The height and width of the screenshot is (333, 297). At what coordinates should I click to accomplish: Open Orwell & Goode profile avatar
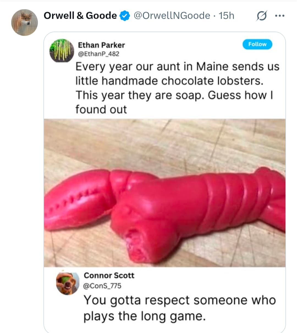[24, 23]
